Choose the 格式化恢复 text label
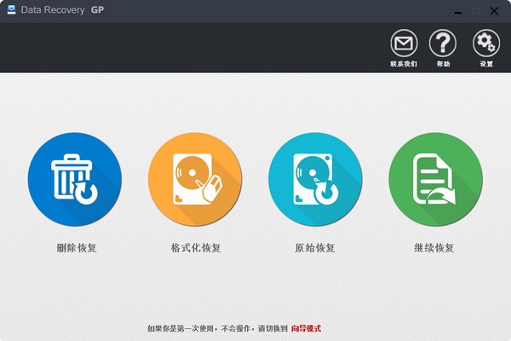The height and width of the screenshot is (341, 511). point(195,248)
